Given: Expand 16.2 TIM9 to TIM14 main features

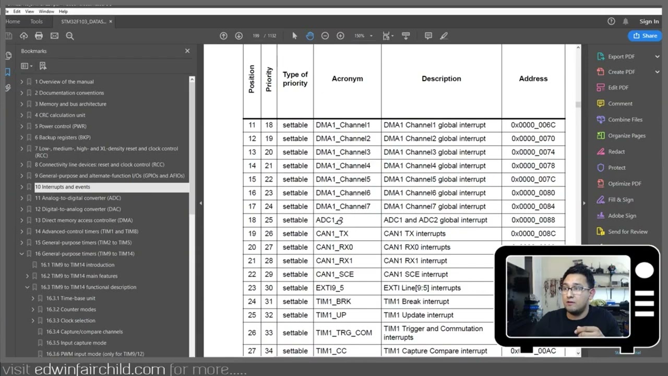Looking at the screenshot, I should [28, 276].
